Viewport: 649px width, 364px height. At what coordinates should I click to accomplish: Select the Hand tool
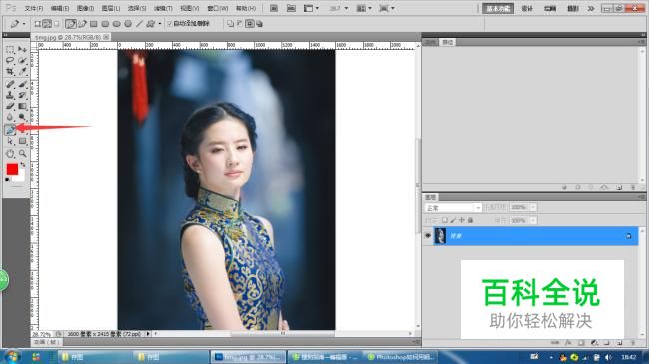tap(10, 153)
